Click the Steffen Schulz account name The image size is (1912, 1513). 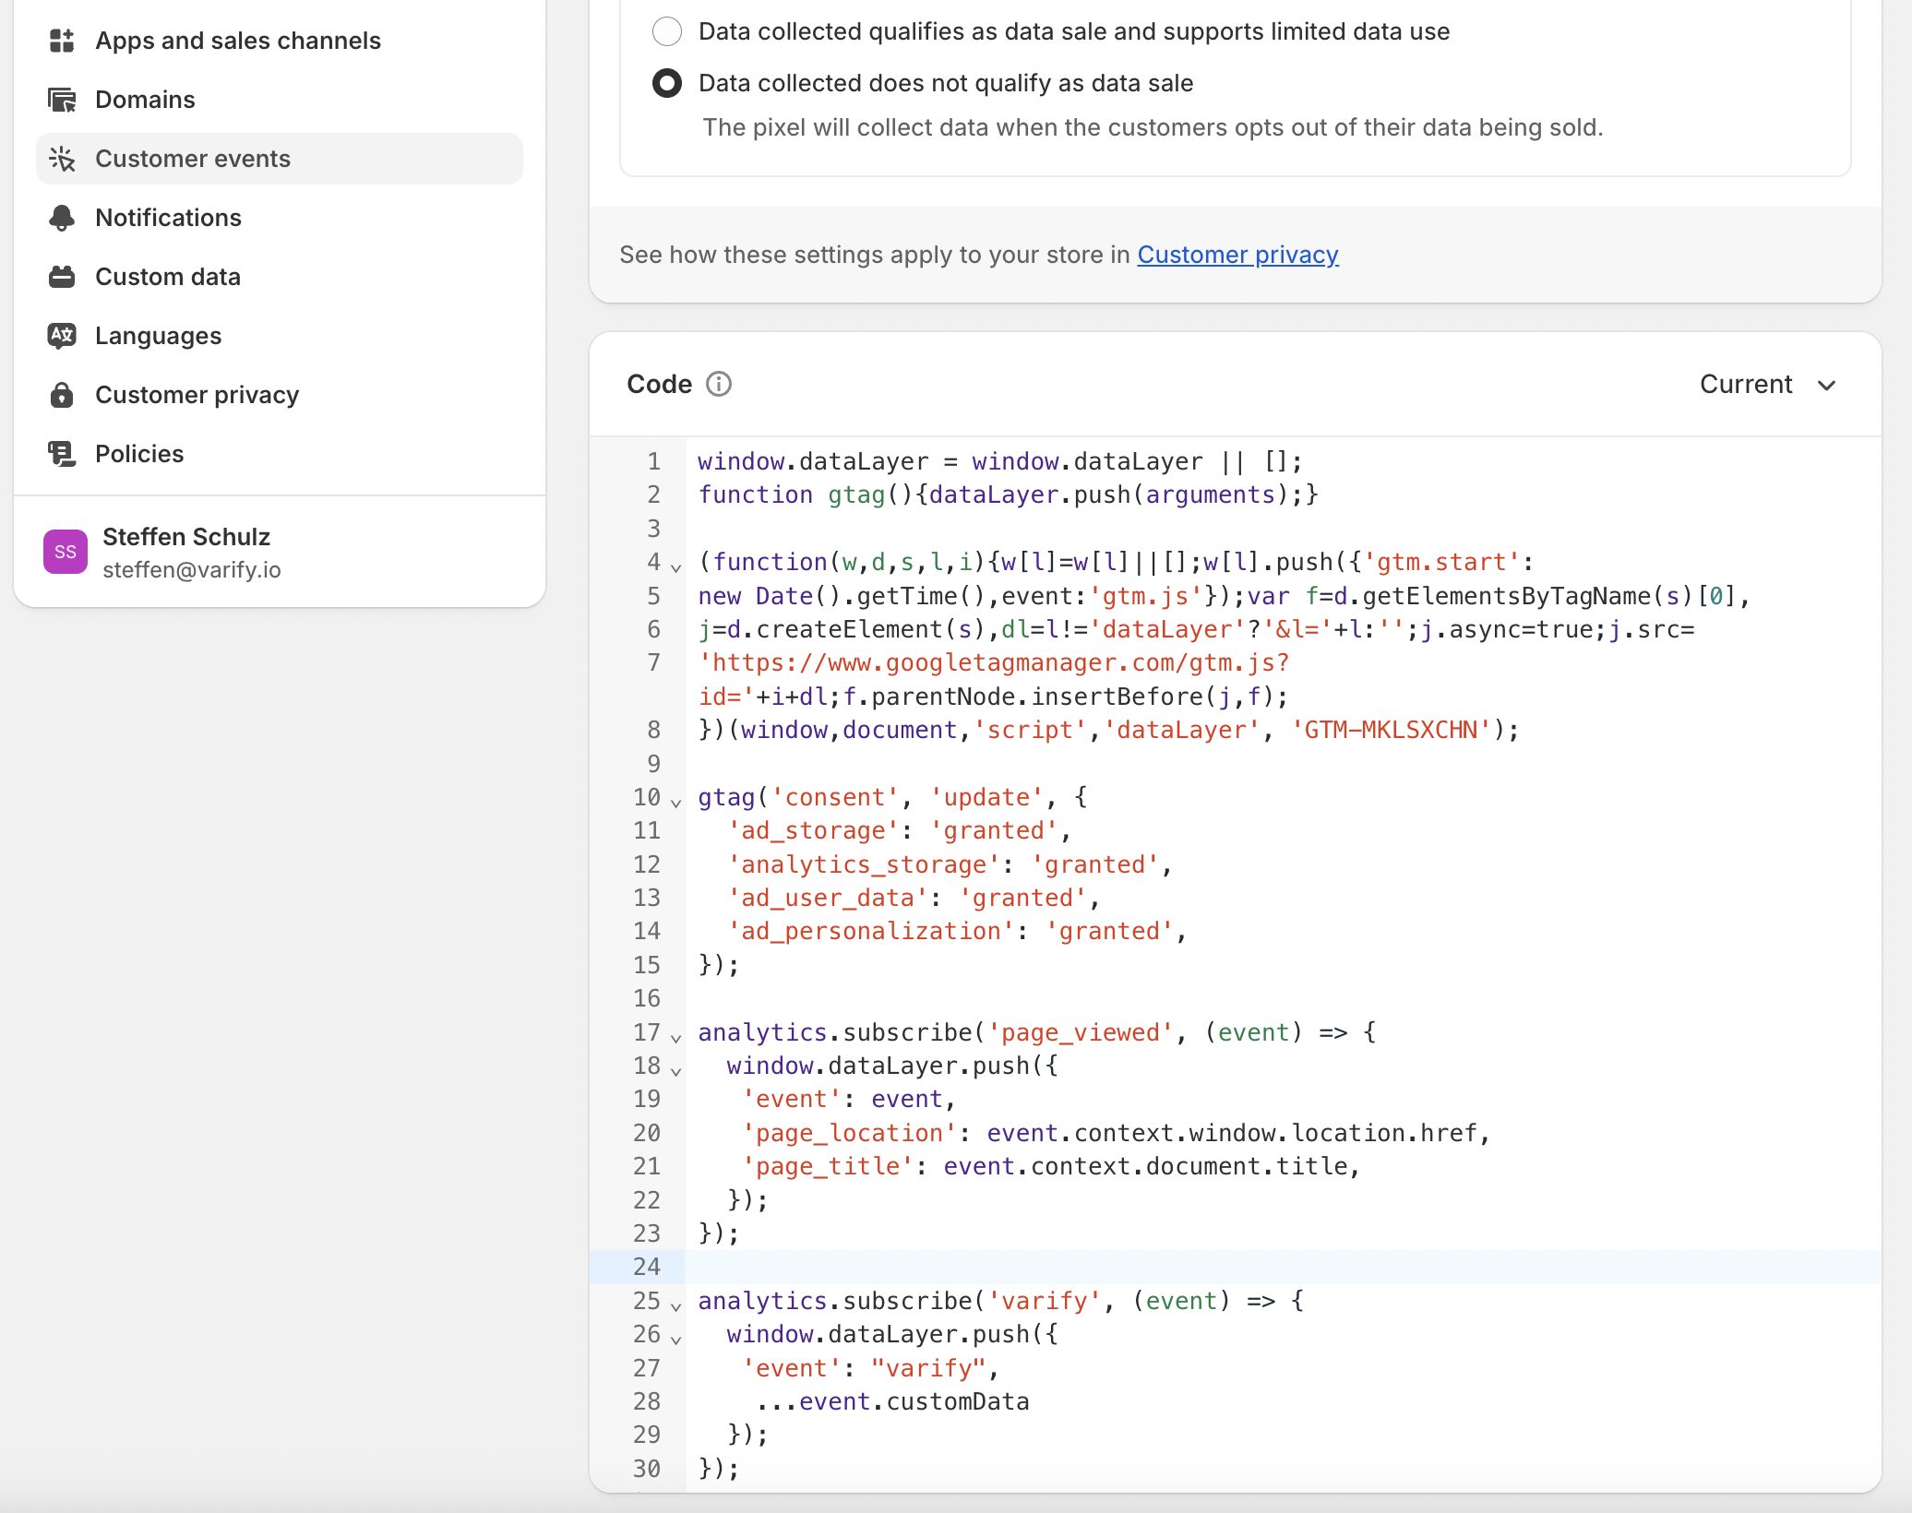tap(186, 537)
